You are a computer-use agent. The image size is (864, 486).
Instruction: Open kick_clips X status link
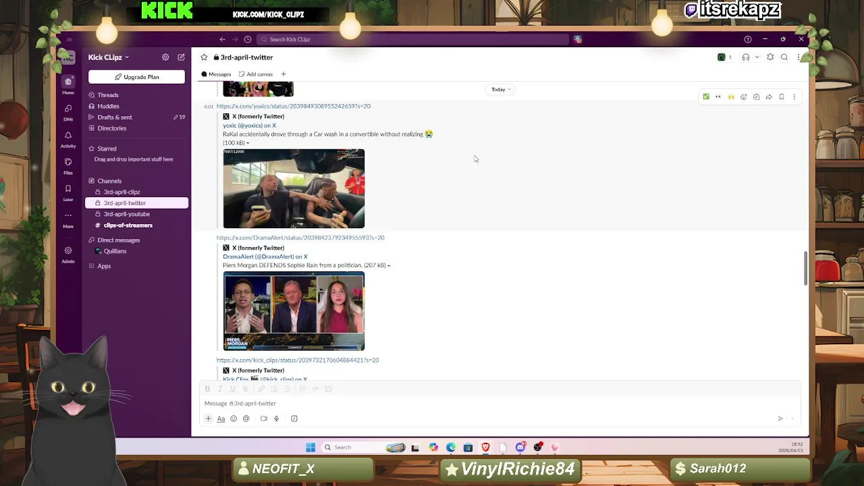pos(298,360)
